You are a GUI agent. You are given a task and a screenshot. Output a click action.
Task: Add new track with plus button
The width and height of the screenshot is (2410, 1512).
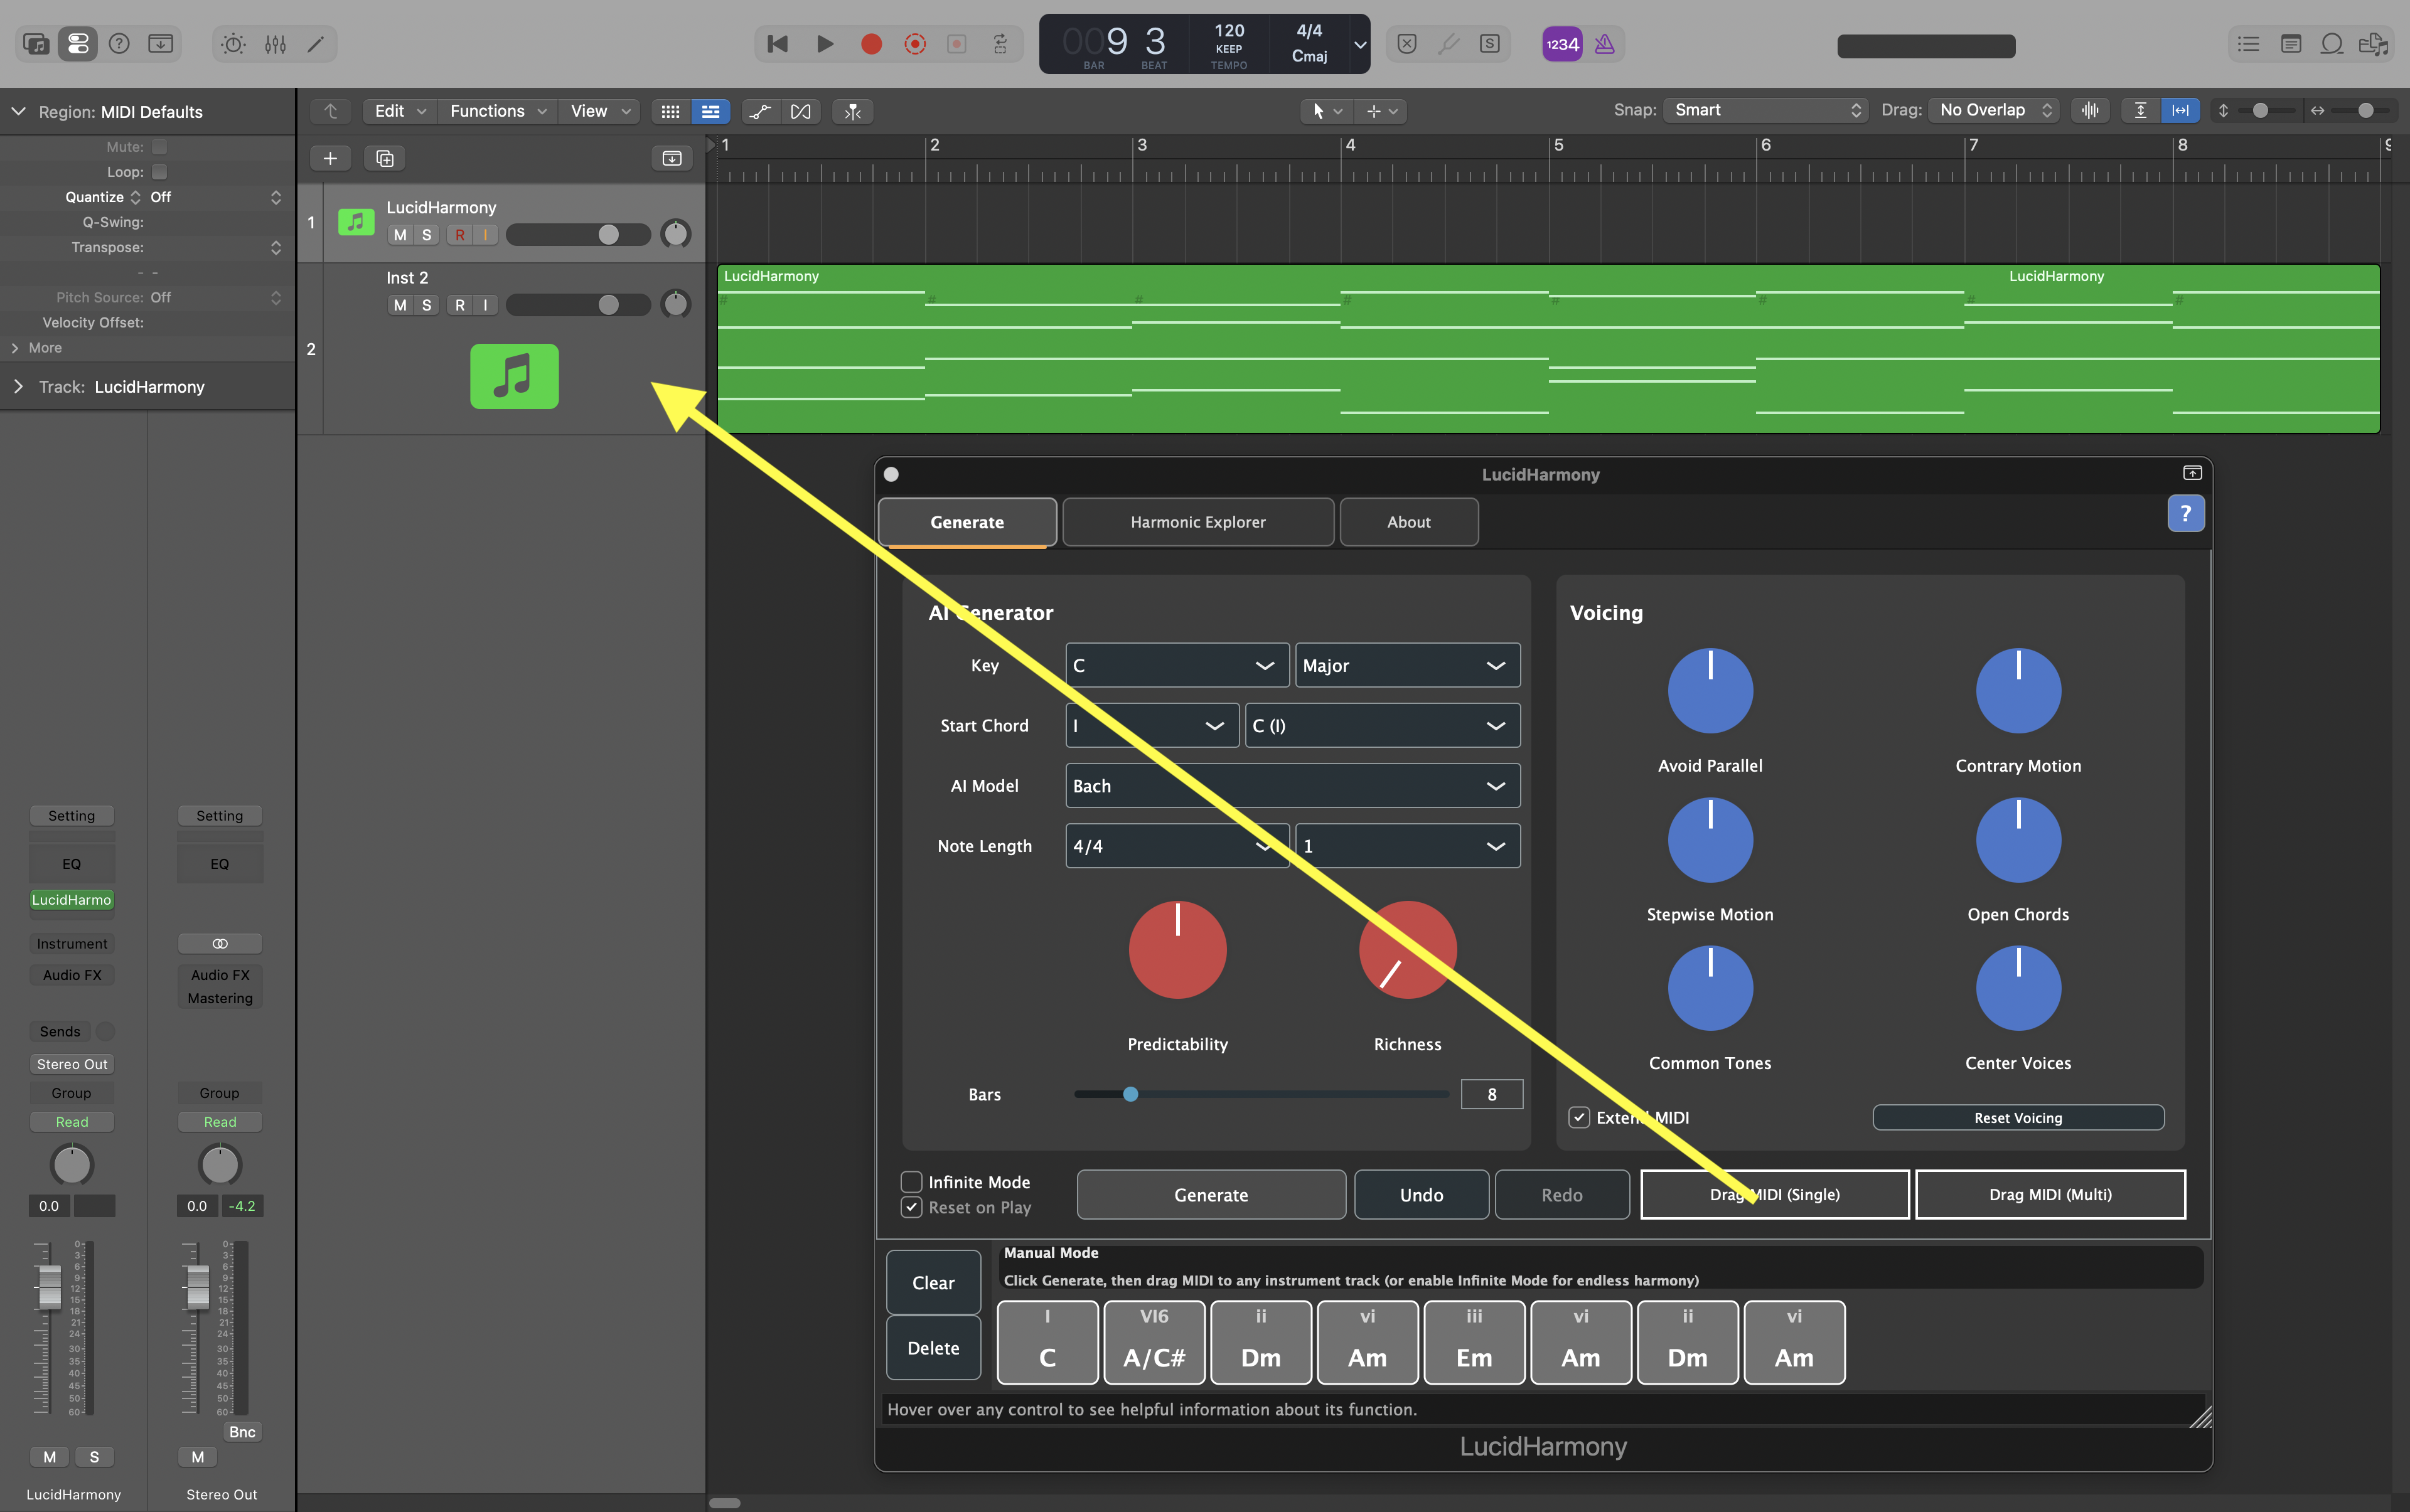(330, 158)
